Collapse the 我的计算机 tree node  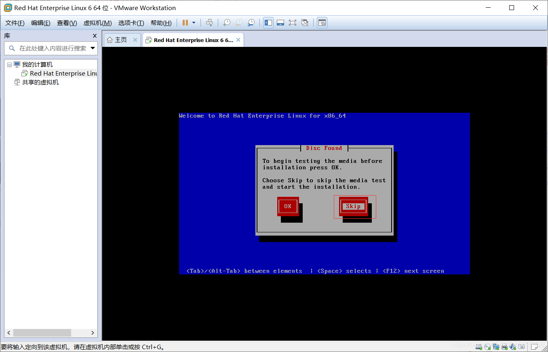[x=9, y=65]
